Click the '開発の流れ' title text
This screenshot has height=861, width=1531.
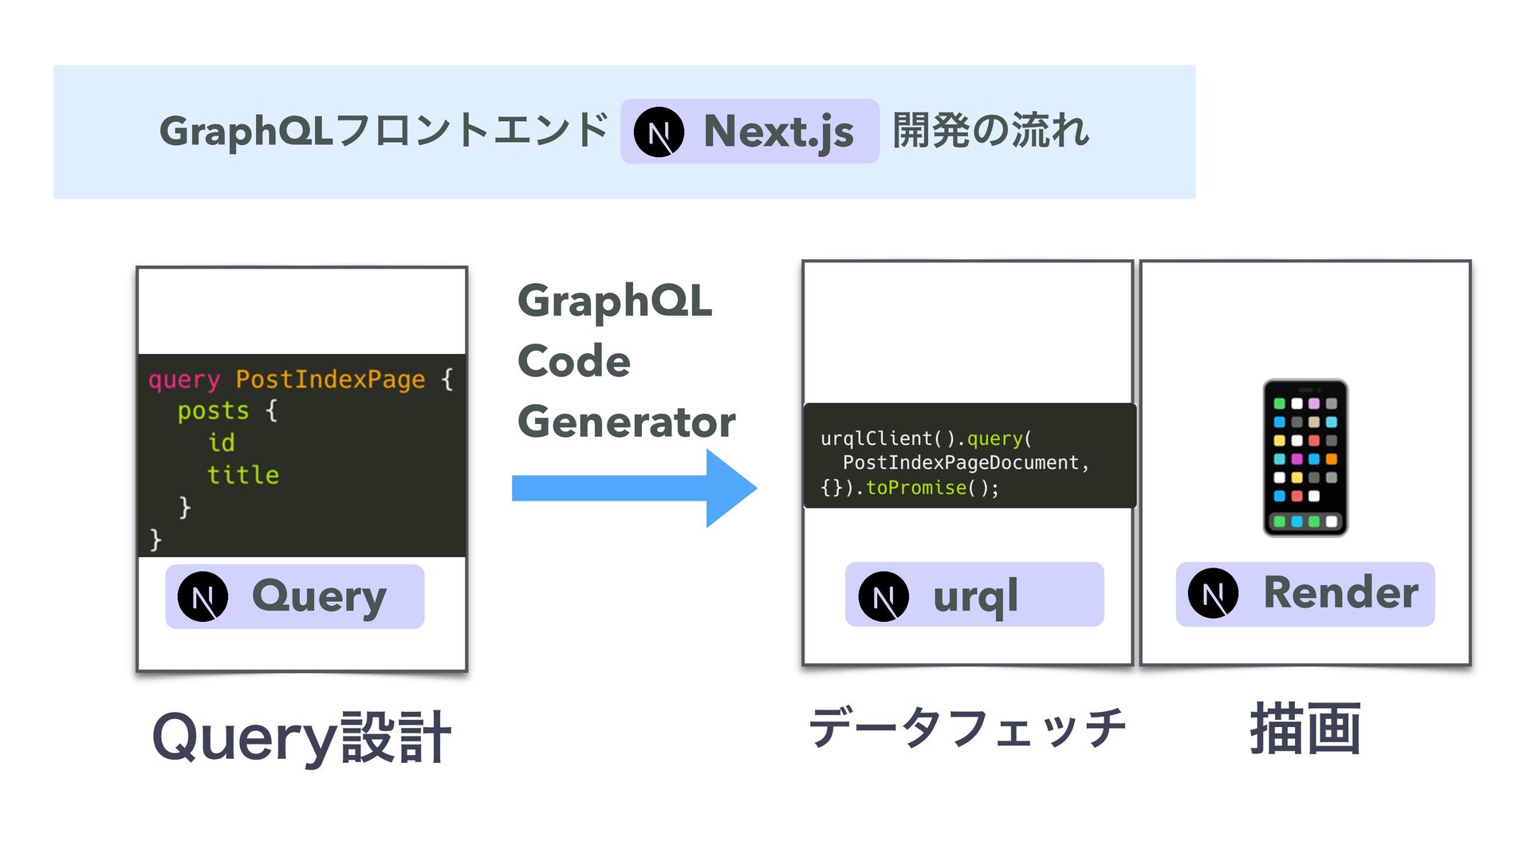pyautogui.click(x=990, y=131)
